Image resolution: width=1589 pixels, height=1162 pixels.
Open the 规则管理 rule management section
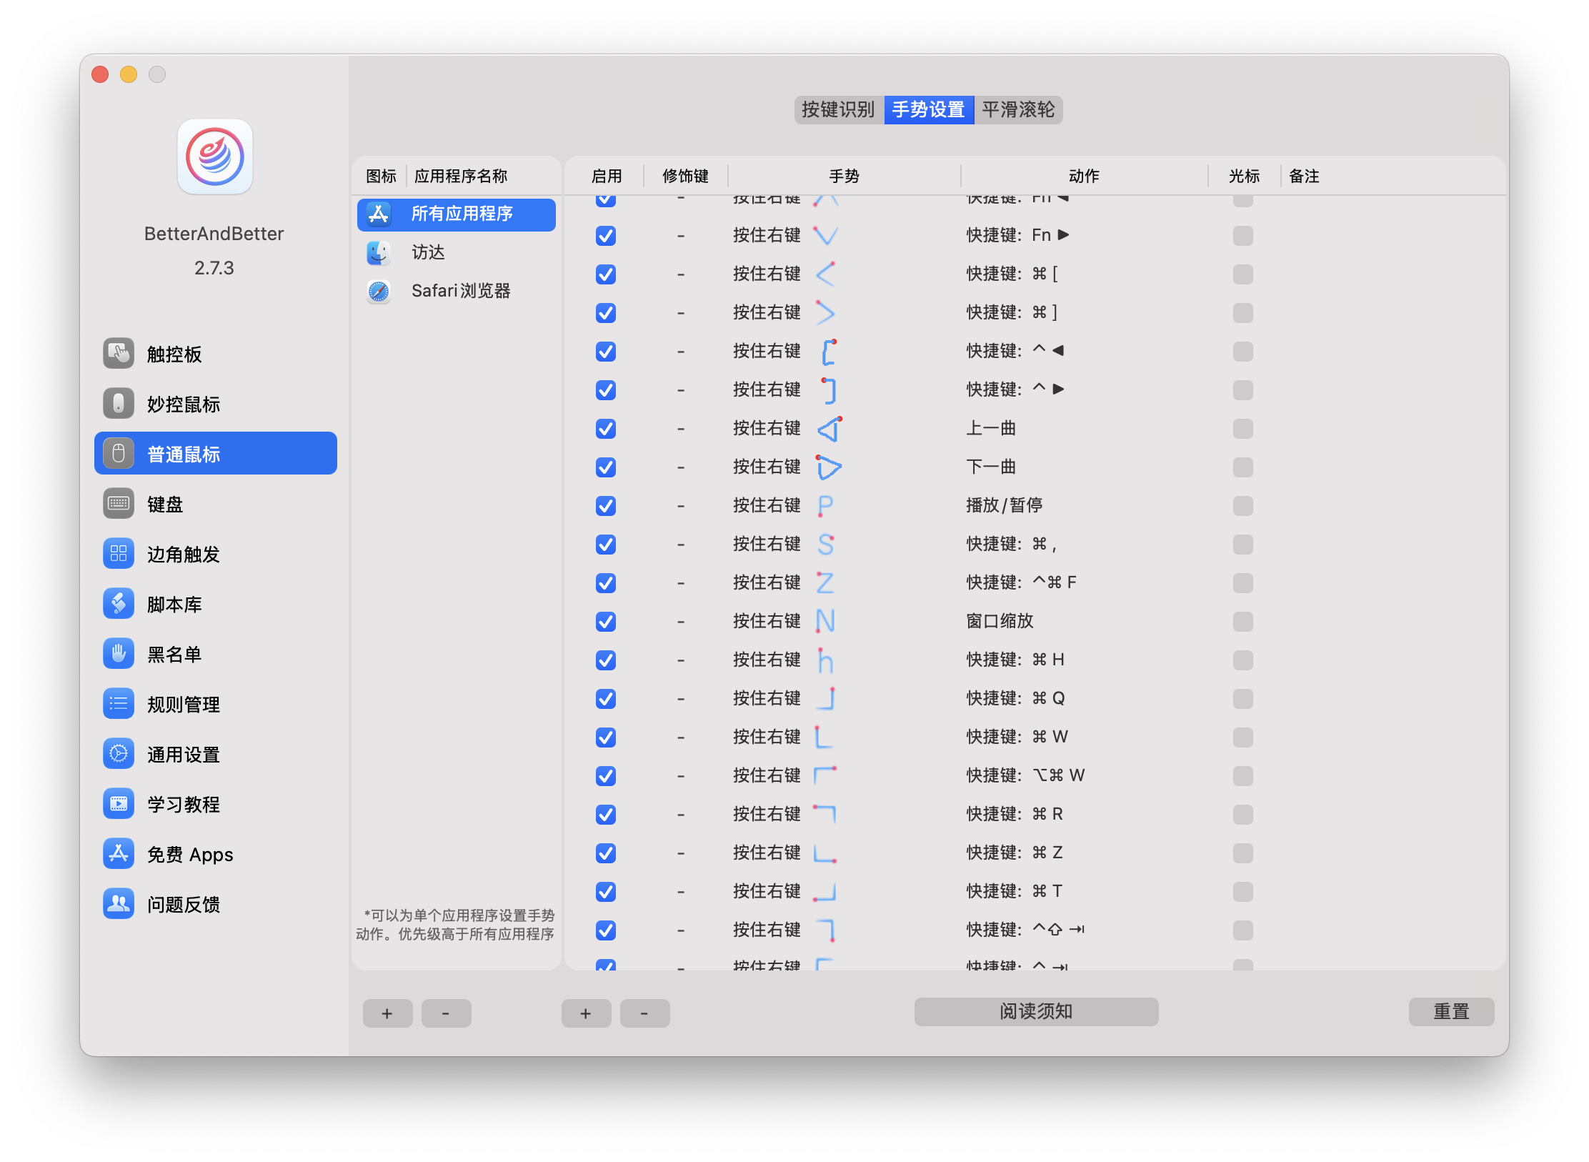[183, 705]
